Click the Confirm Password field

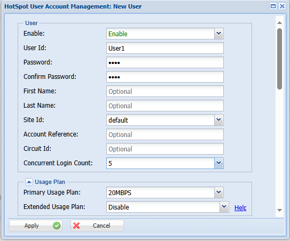(165, 77)
